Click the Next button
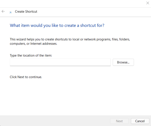The width and height of the screenshot is (151, 126). pyautogui.click(x=119, y=121)
